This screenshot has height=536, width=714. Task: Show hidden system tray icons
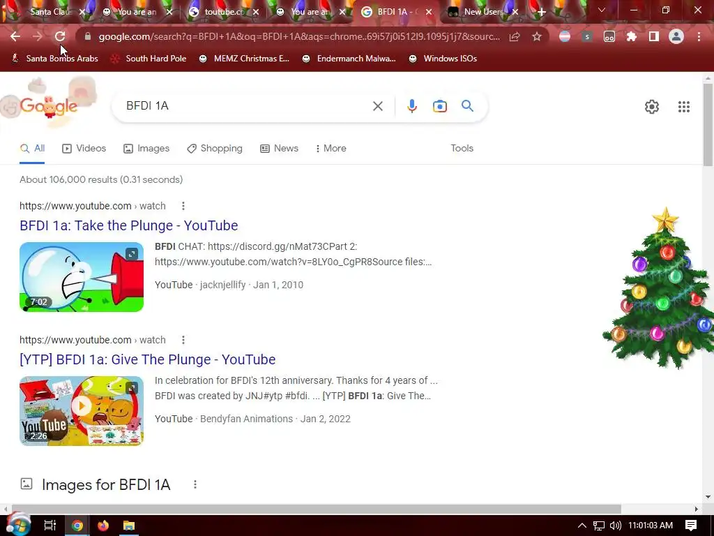tap(582, 526)
